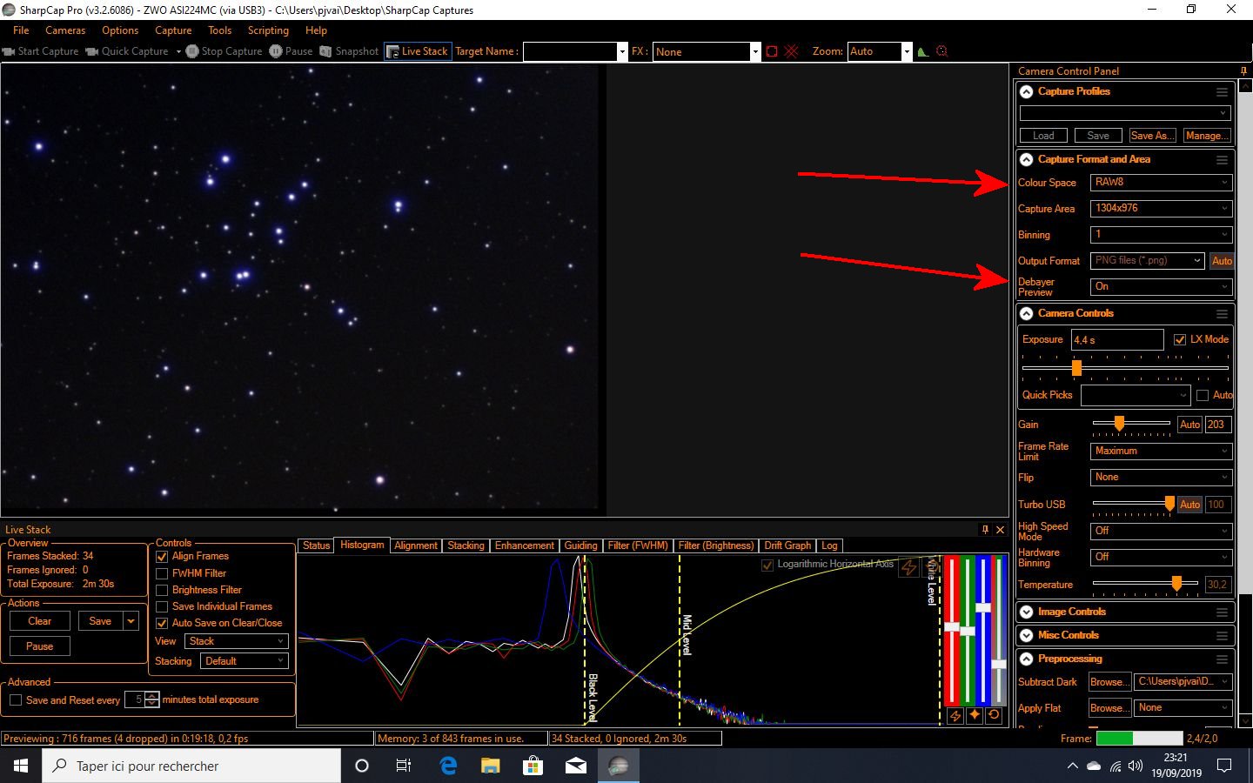Screen dimensions: 1253x783
Task: Expand the Misc Controls section
Action: pos(1027,635)
